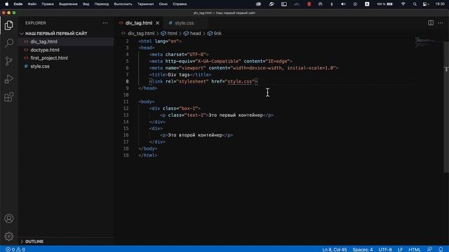
Task: Change line ending via LF
Action: pos(401,249)
